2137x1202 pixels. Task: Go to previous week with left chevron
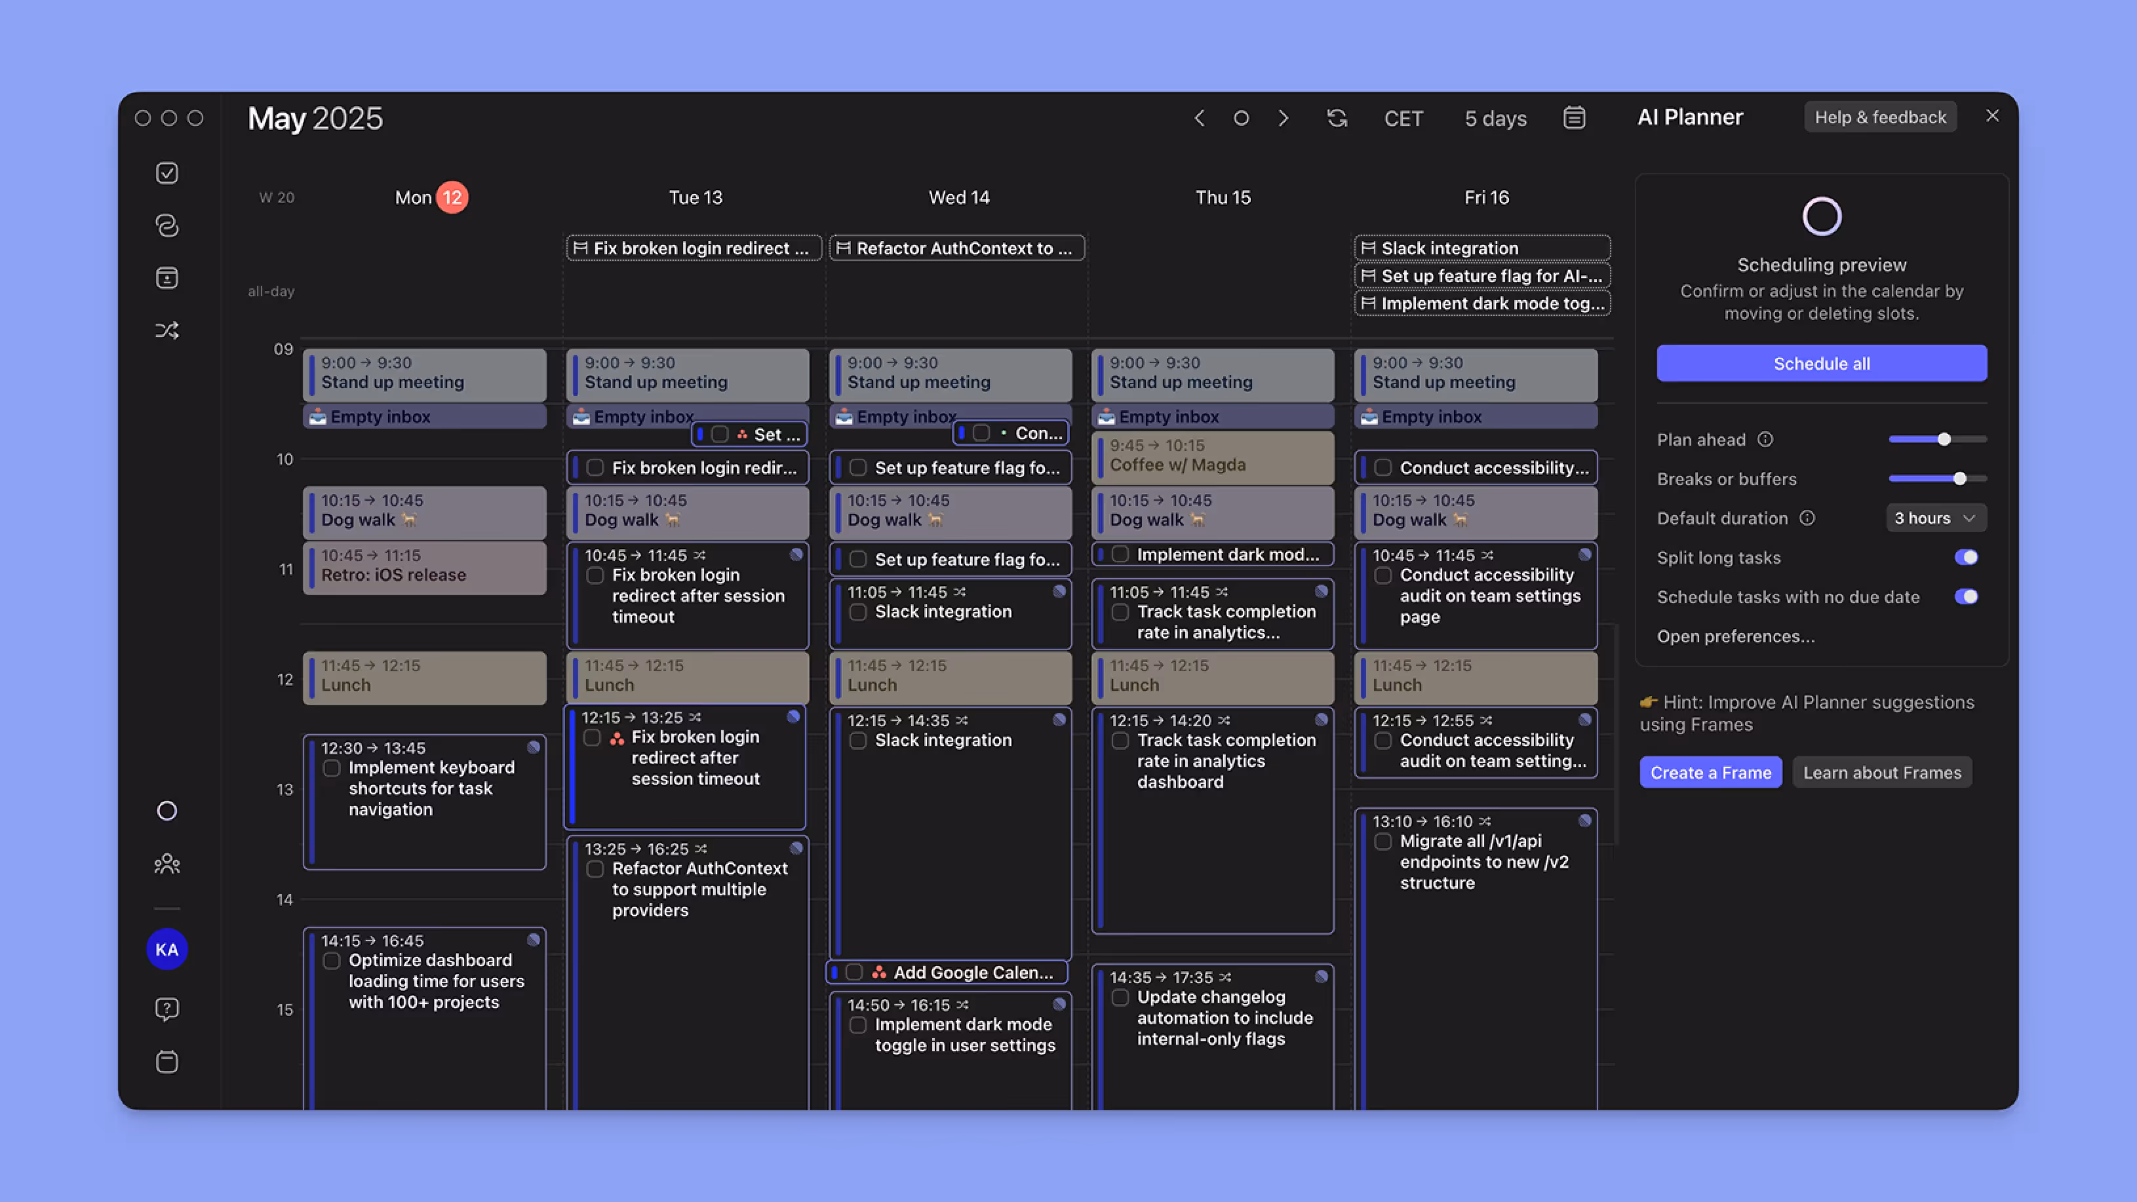point(1199,119)
